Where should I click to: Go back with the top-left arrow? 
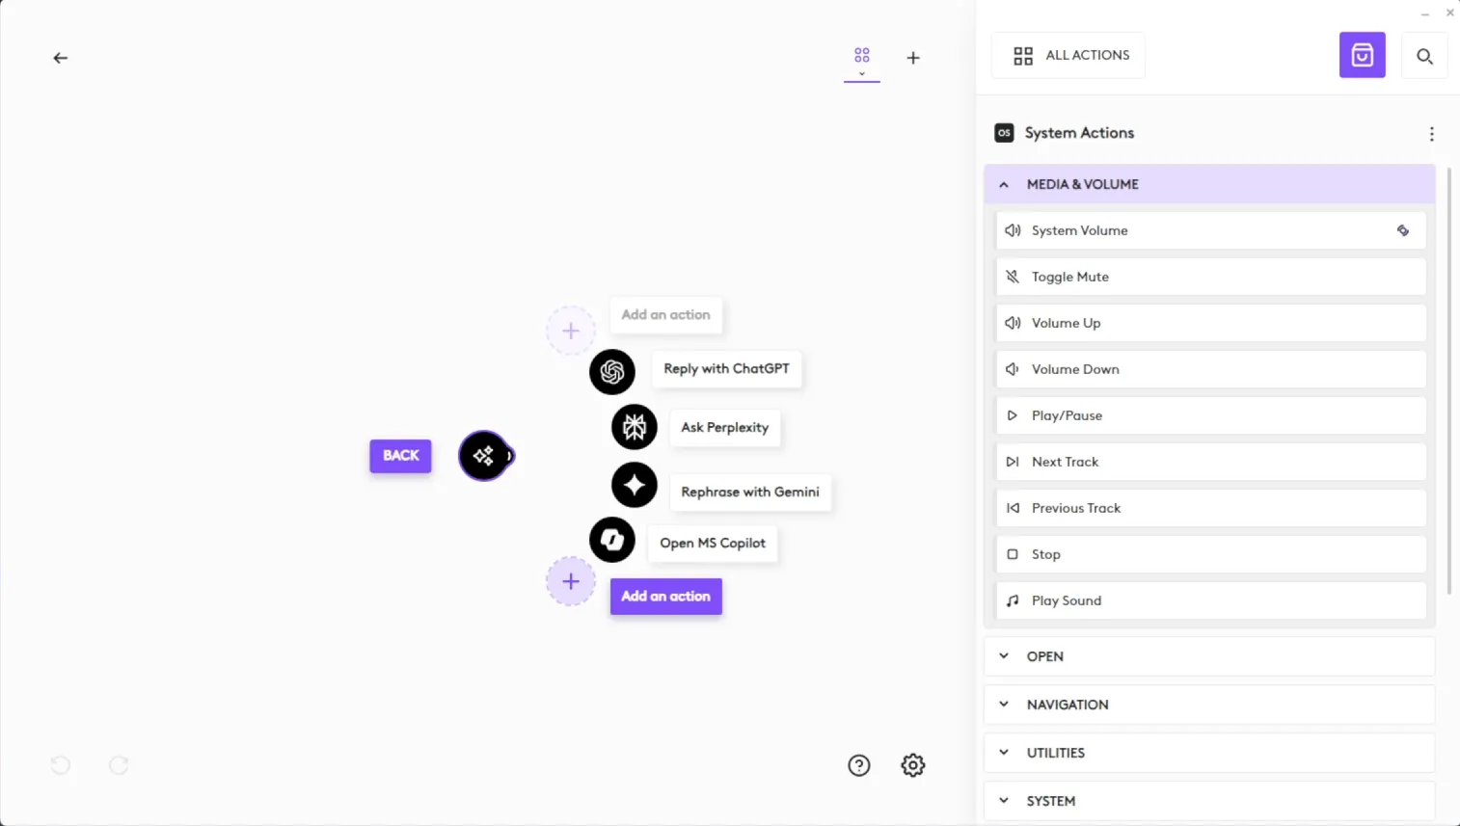60,58
